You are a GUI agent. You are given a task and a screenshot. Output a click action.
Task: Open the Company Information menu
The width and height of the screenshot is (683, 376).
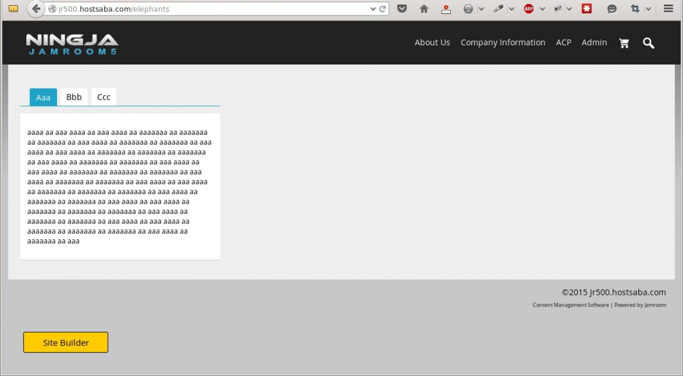(503, 43)
